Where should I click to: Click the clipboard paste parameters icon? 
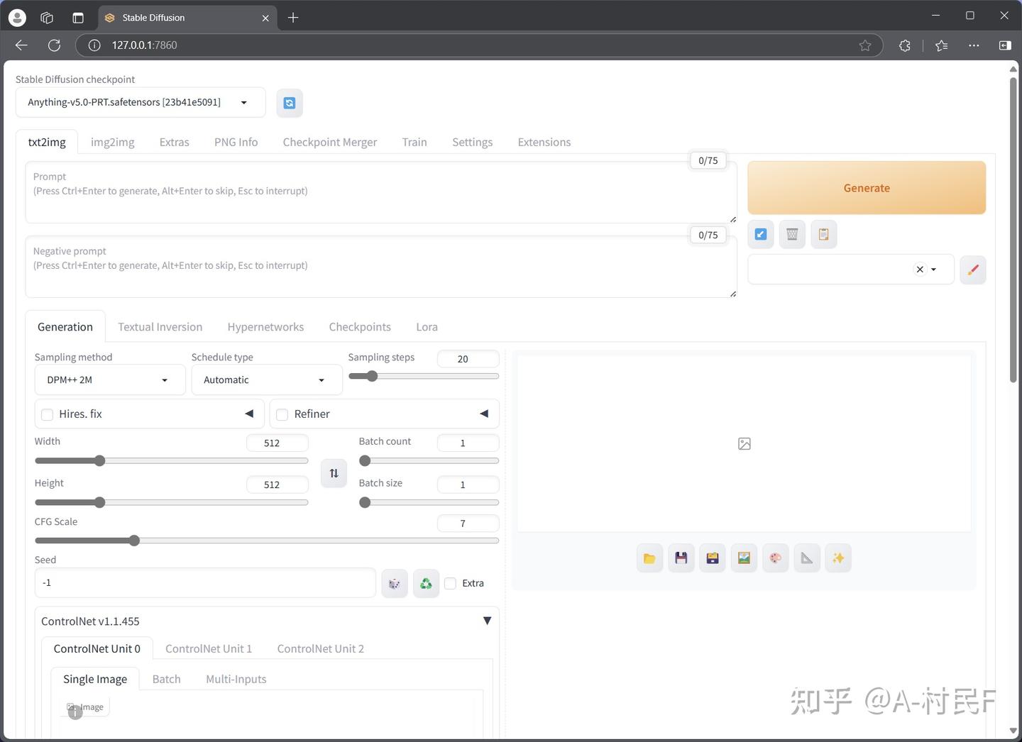823,234
